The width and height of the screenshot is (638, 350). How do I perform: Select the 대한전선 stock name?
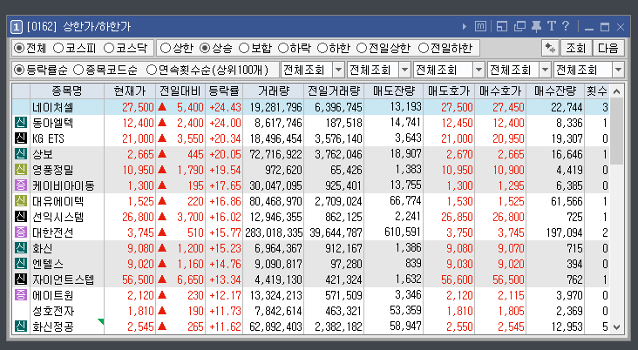[x=53, y=232]
